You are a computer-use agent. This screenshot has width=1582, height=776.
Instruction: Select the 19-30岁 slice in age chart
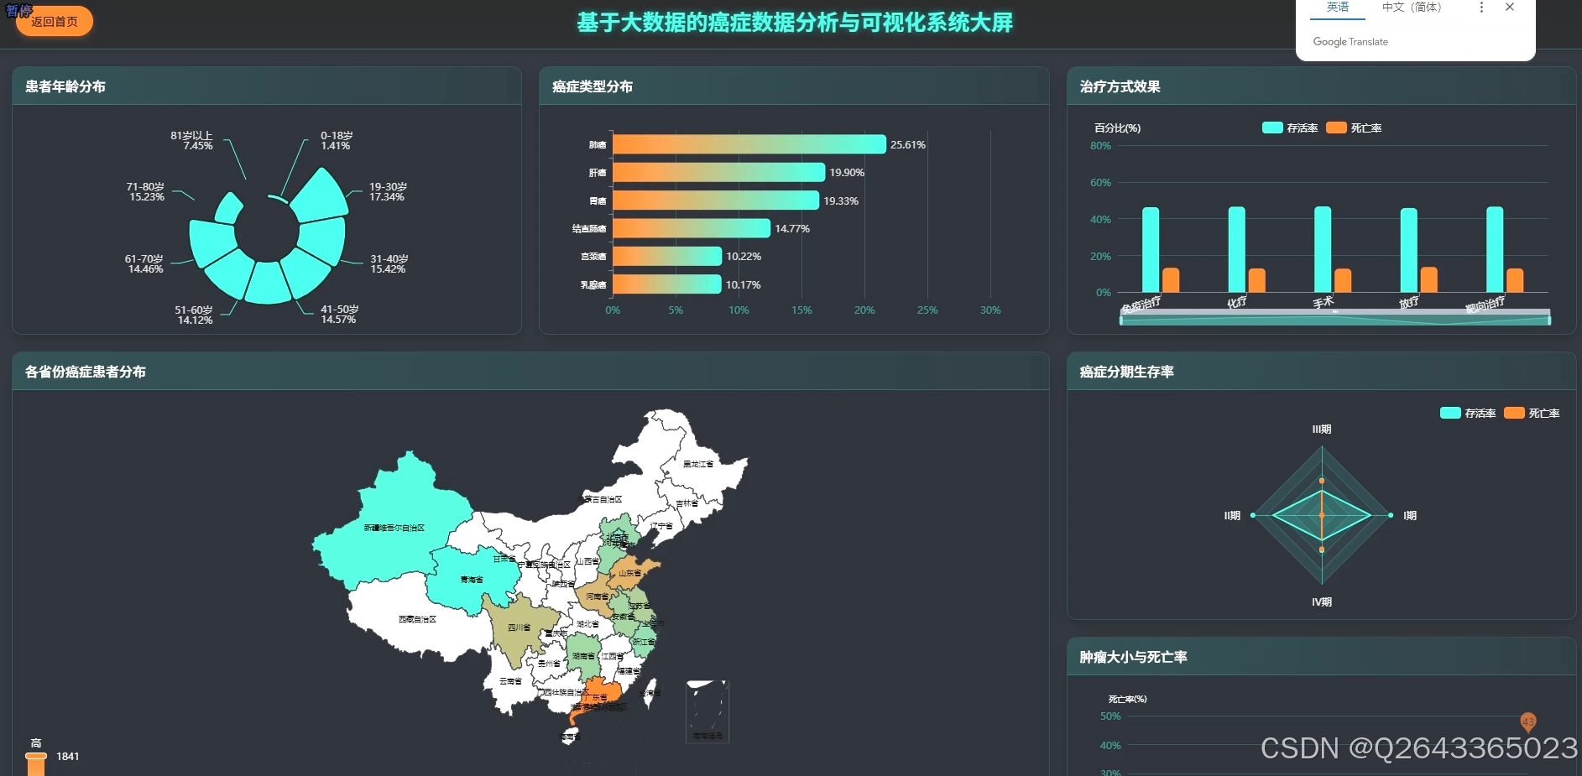(x=321, y=195)
